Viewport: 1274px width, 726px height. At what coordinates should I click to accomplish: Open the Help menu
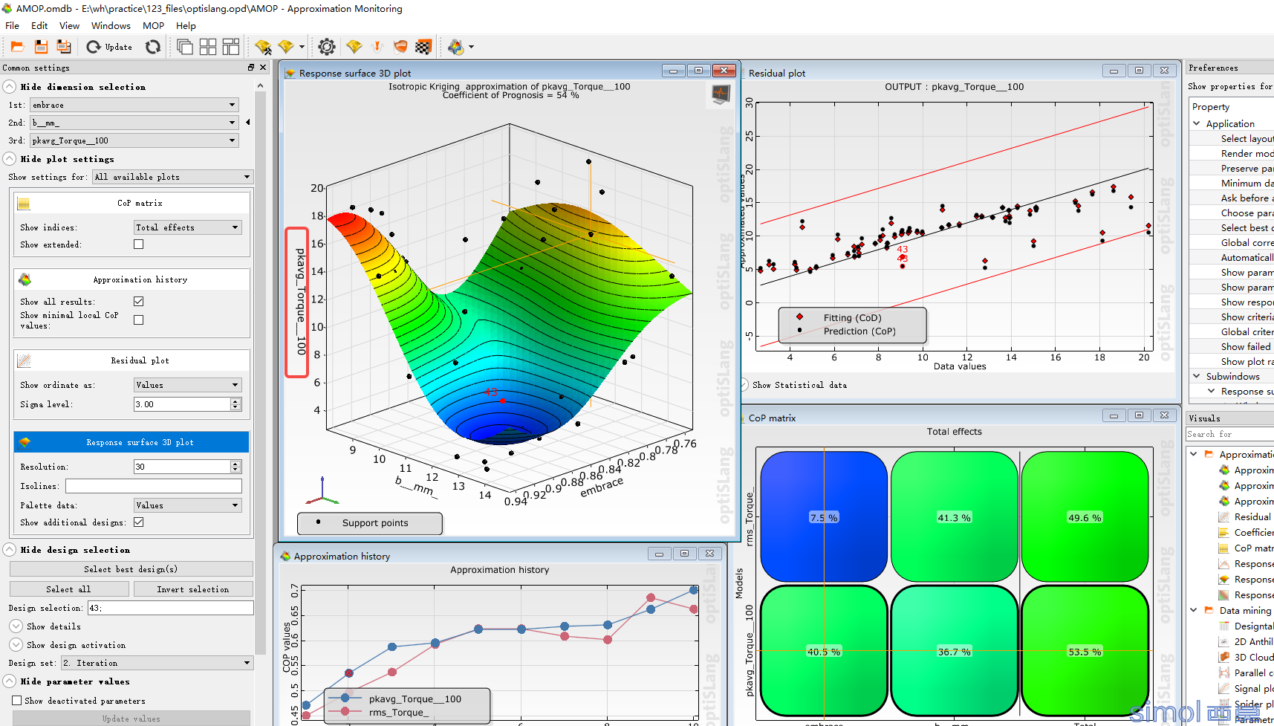[186, 25]
